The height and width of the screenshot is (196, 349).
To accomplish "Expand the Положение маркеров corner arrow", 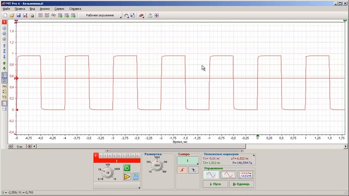I will click(x=254, y=155).
